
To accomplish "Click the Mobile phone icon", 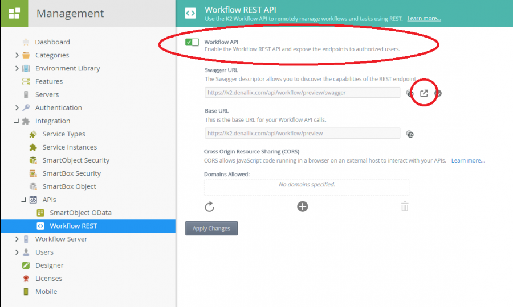I will click(26, 291).
